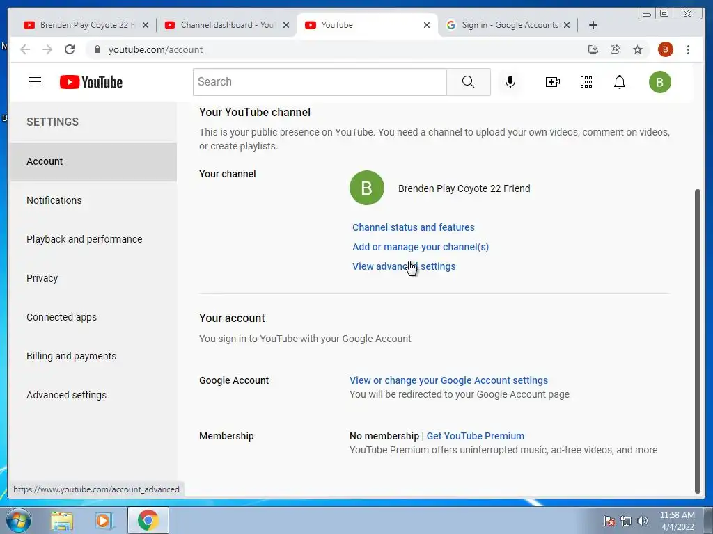Bookmark the page with the star icon
The width and height of the screenshot is (713, 534).
point(638,49)
